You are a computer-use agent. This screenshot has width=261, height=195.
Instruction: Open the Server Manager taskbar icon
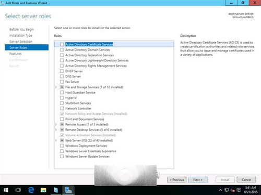coord(56,190)
